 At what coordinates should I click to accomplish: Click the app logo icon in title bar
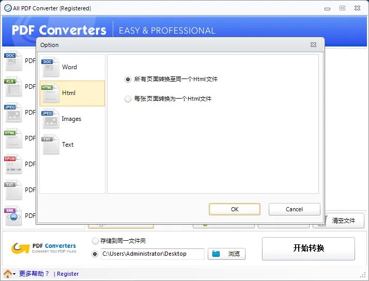8,8
